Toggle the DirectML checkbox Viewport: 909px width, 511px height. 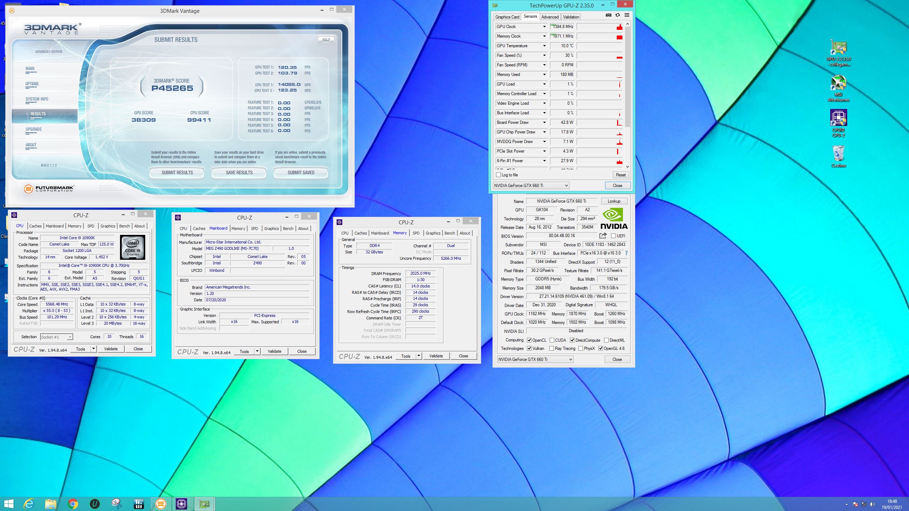[606, 340]
